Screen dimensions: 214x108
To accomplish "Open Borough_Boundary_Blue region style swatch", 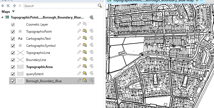I will pos(20,81).
